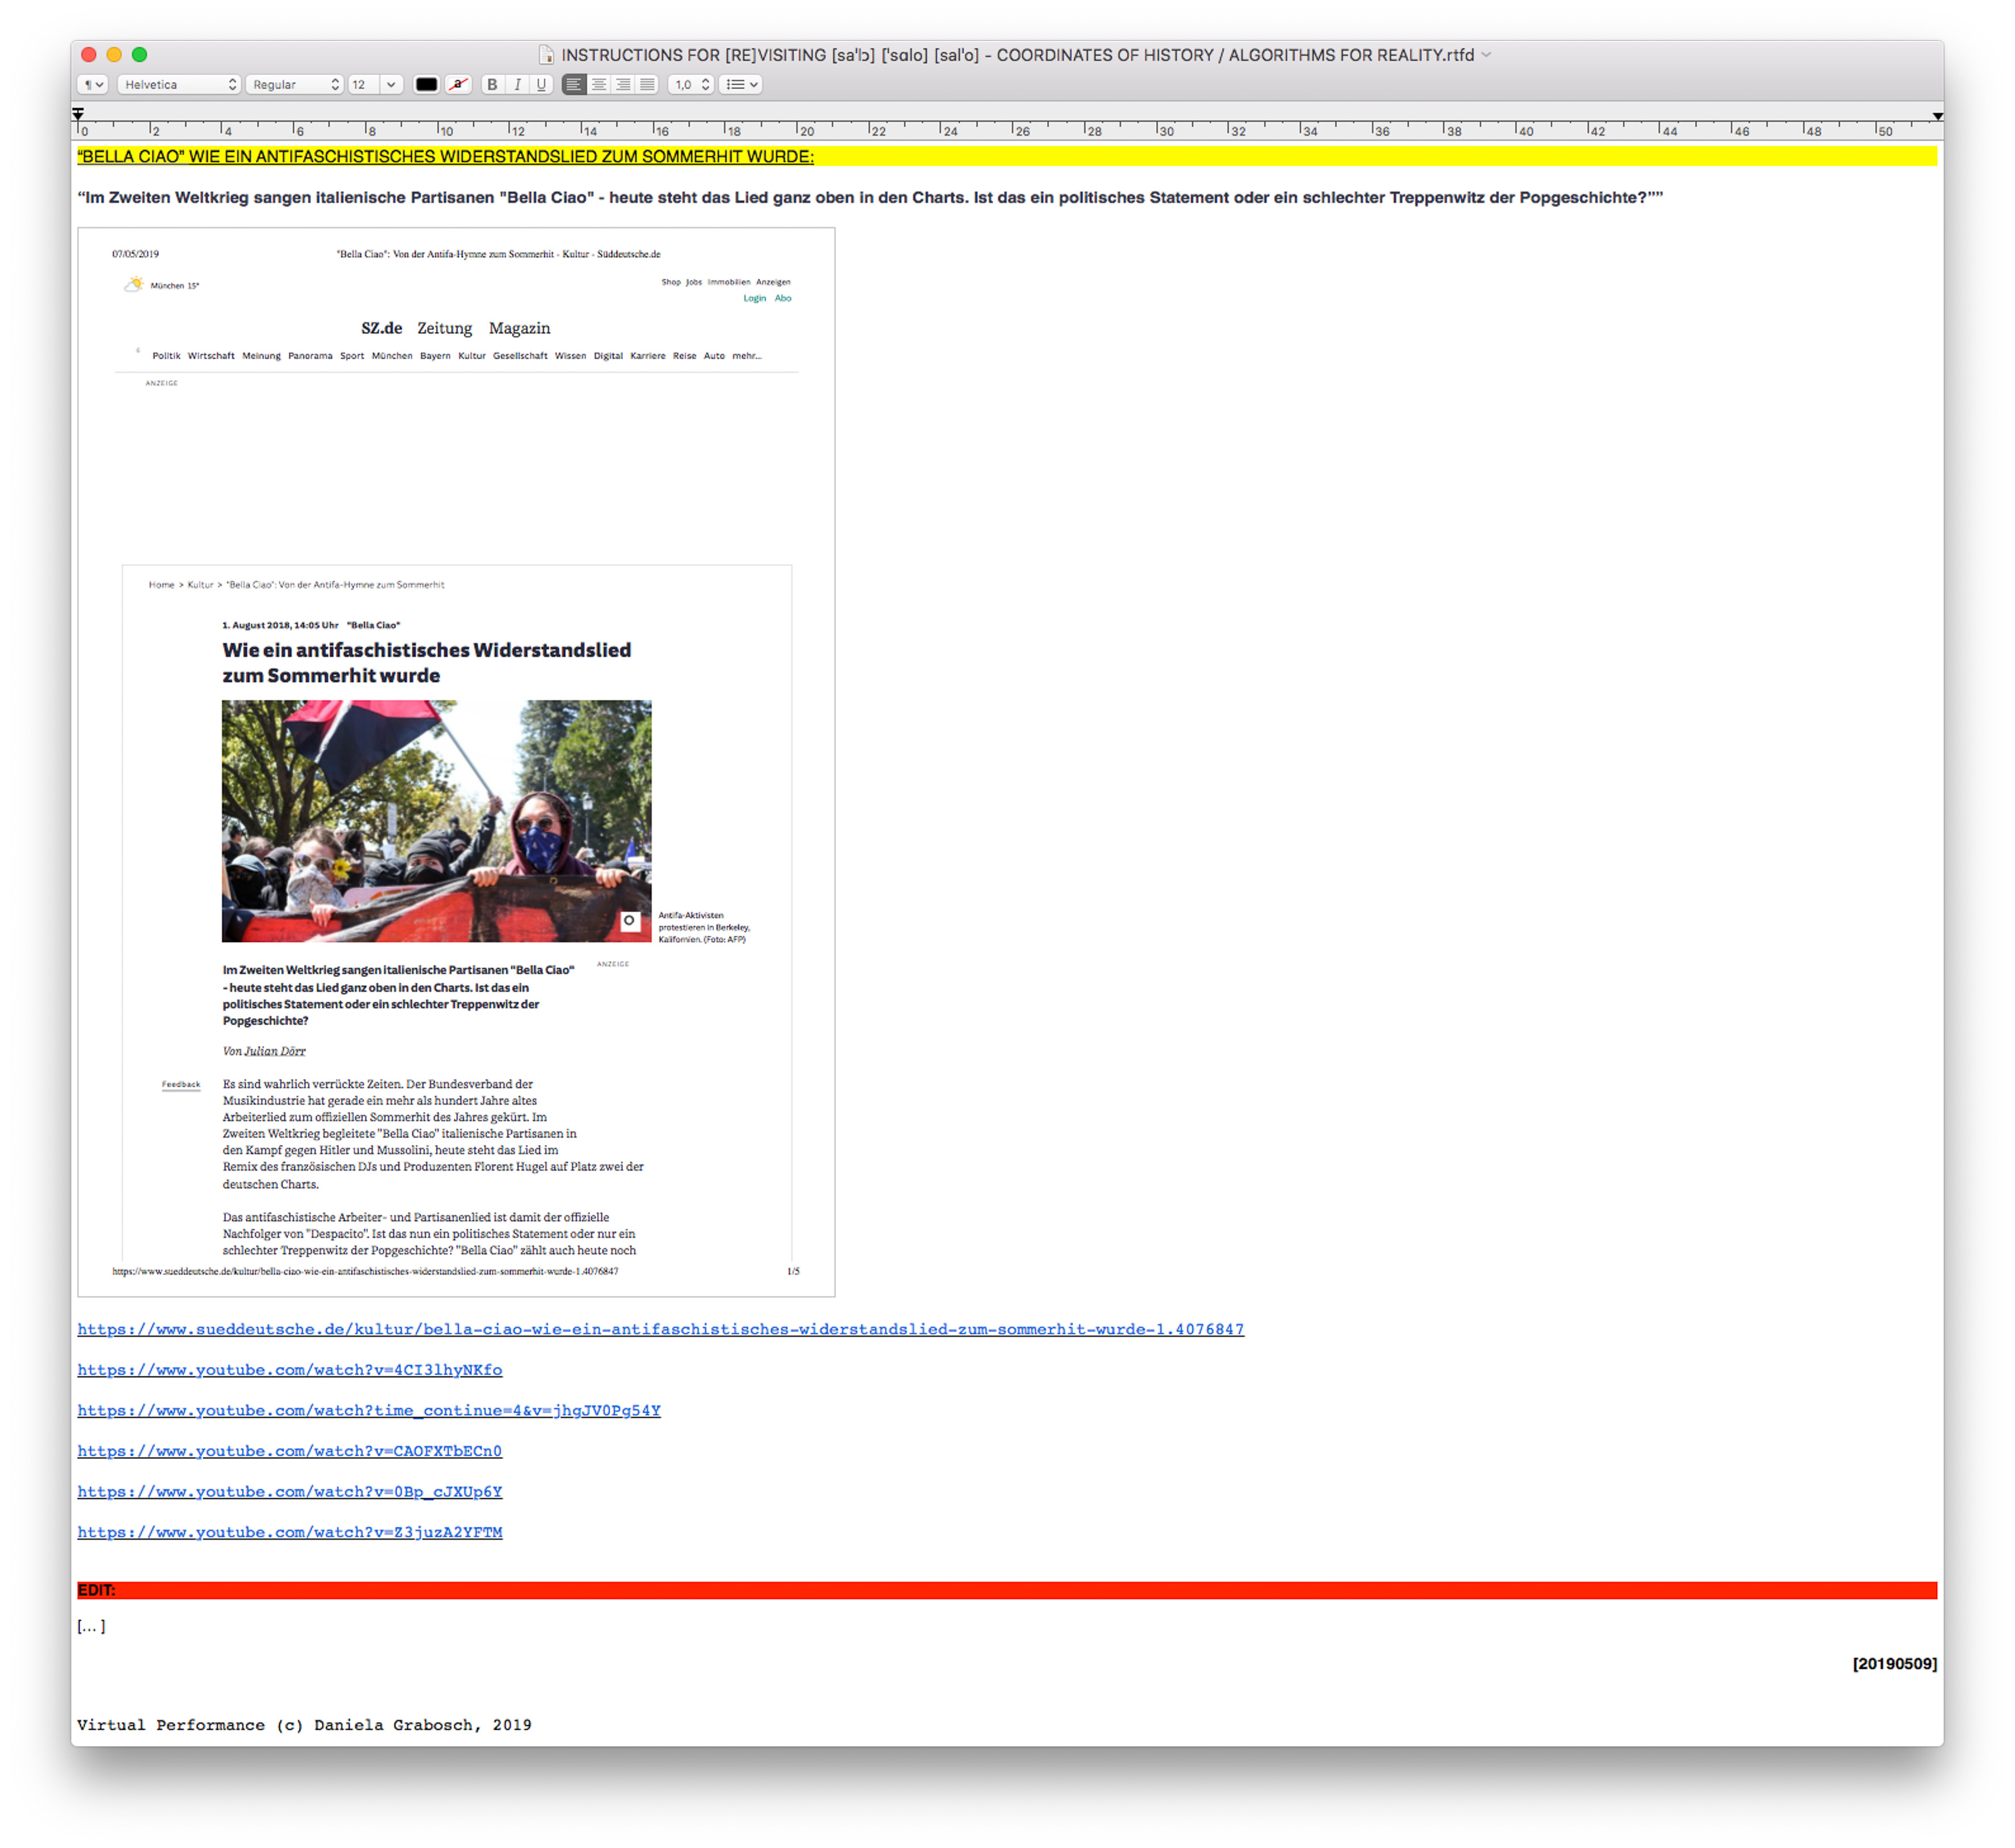
Task: Expand the font size dropdown arrow
Action: (392, 85)
